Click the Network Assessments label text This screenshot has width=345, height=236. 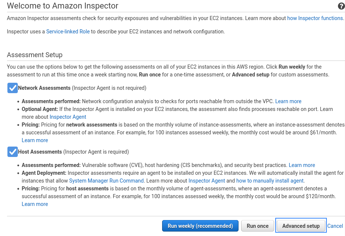44,88
